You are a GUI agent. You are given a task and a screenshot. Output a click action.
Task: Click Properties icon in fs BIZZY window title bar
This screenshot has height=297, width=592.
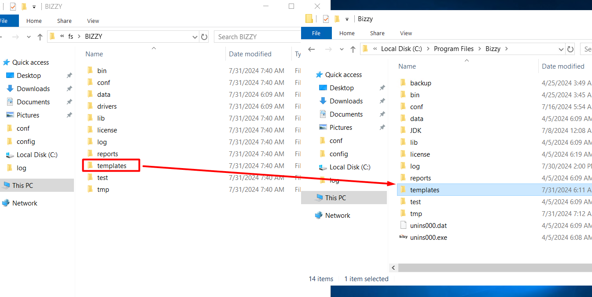(x=13, y=7)
